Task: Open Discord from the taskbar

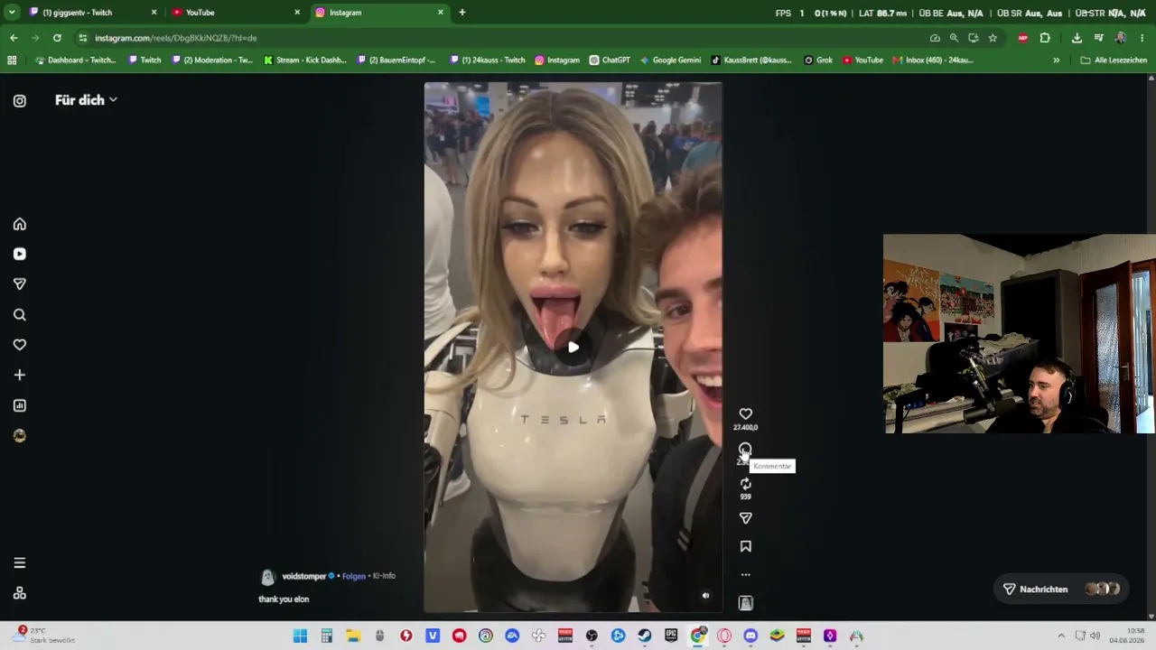Action: tap(750, 636)
